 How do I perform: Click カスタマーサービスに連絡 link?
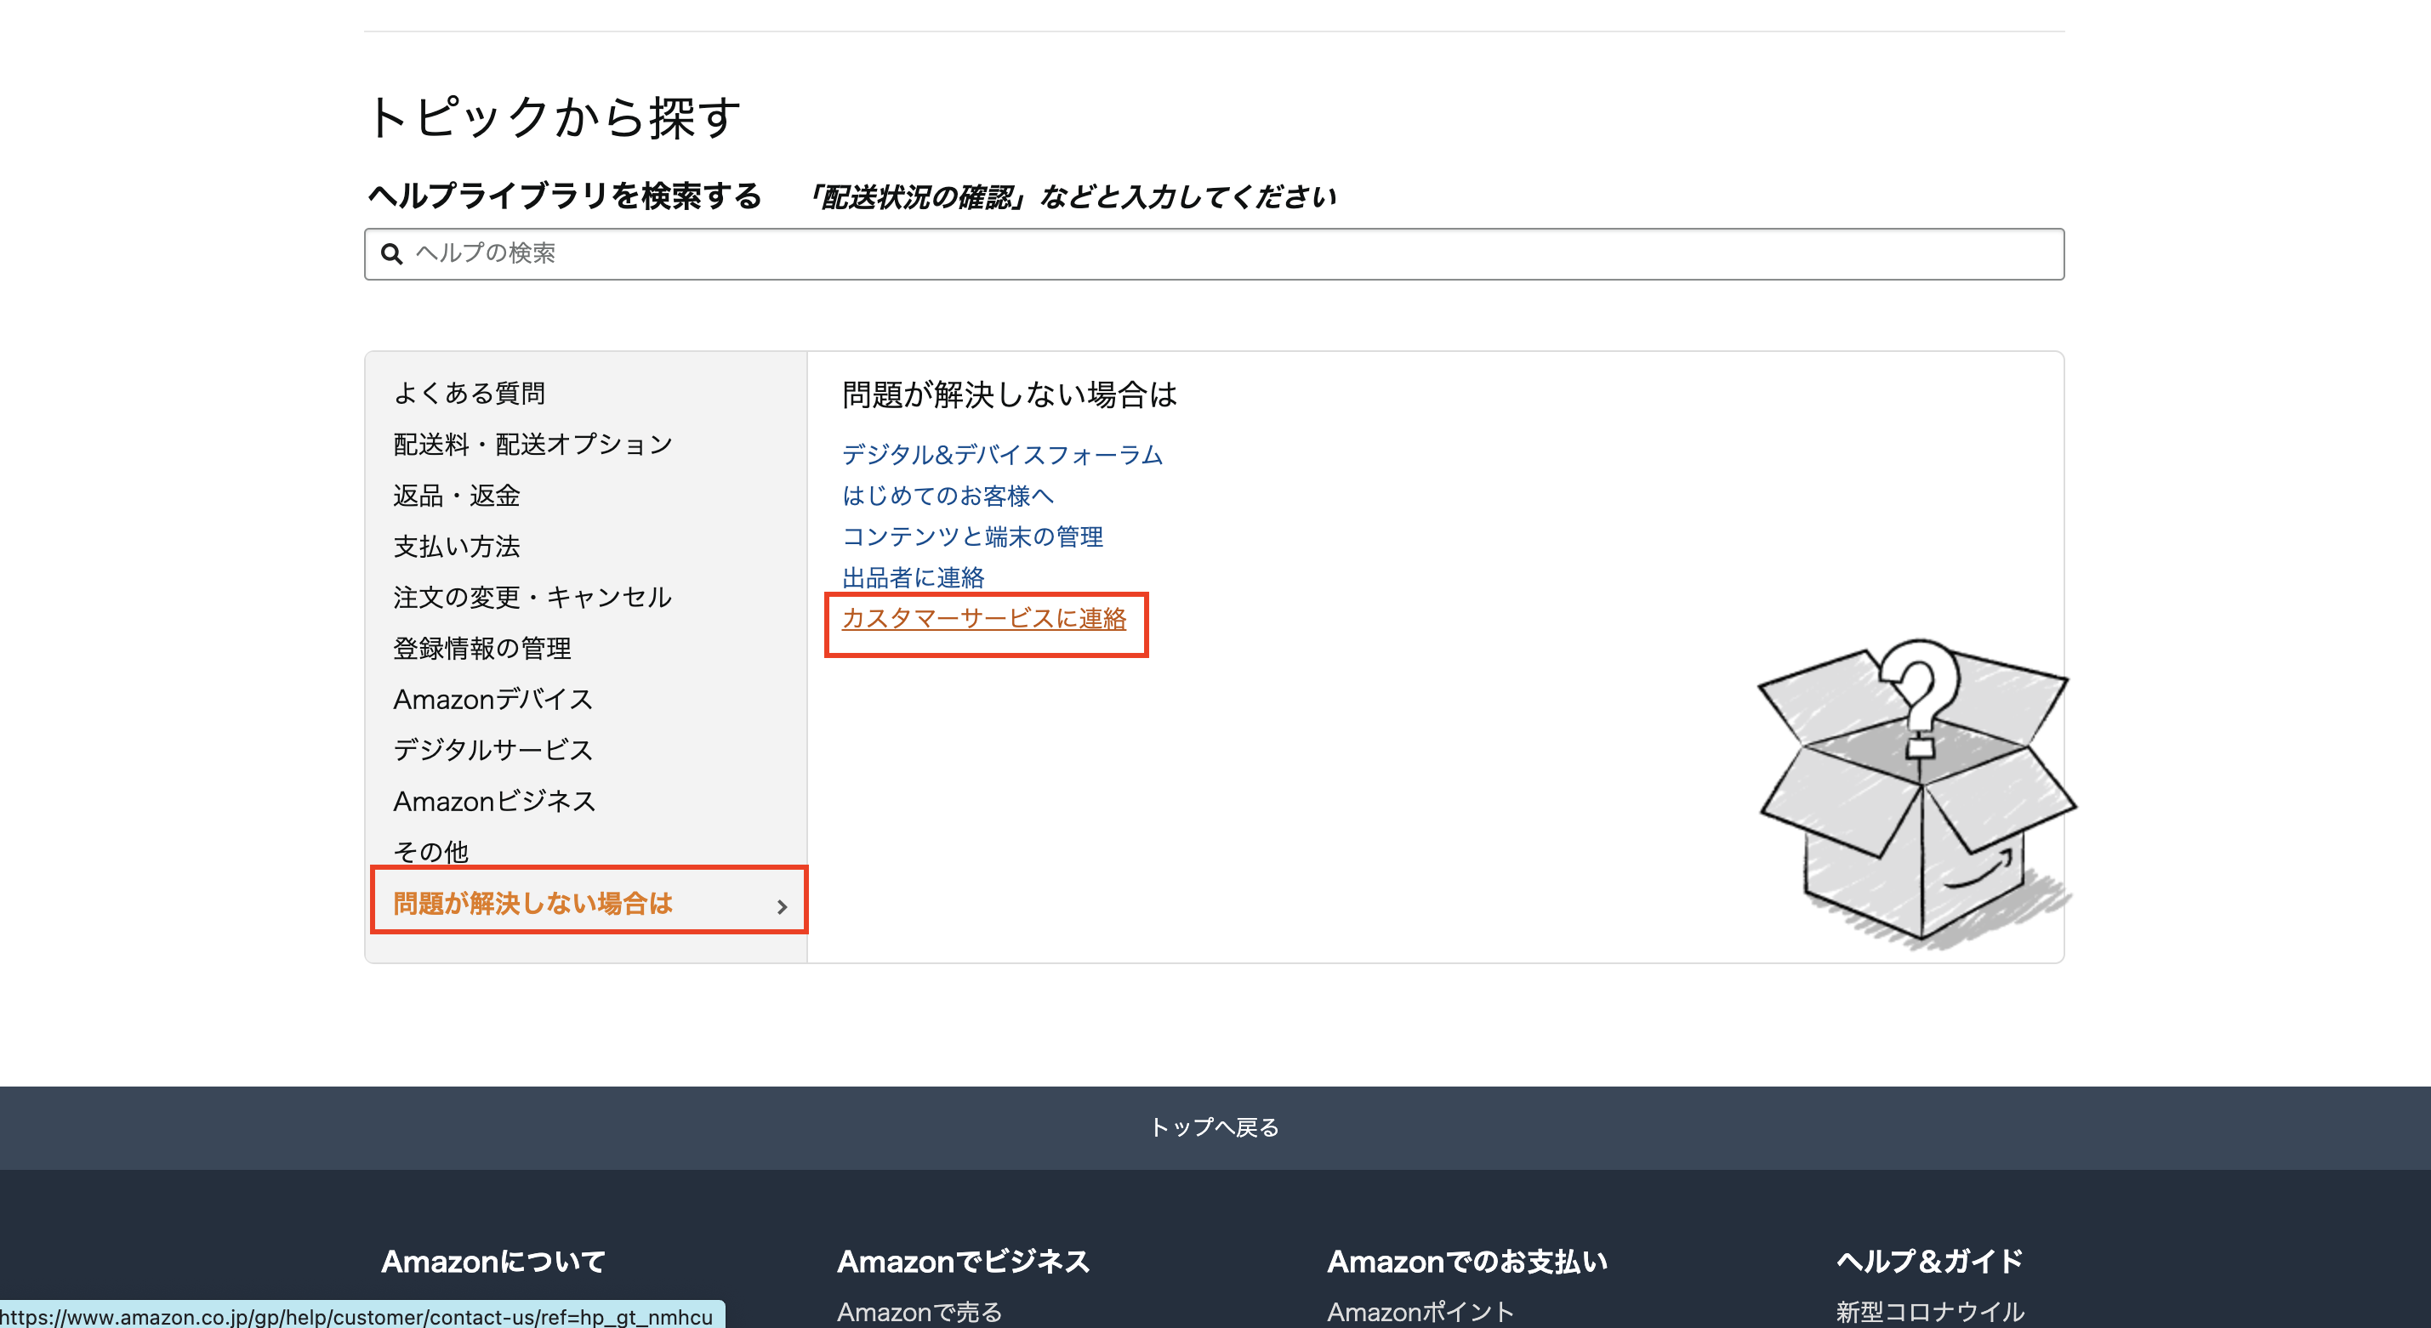pyautogui.click(x=983, y=619)
